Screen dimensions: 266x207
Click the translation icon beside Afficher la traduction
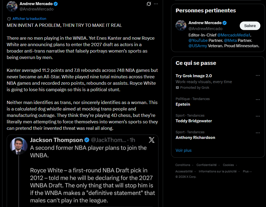tap(9, 19)
